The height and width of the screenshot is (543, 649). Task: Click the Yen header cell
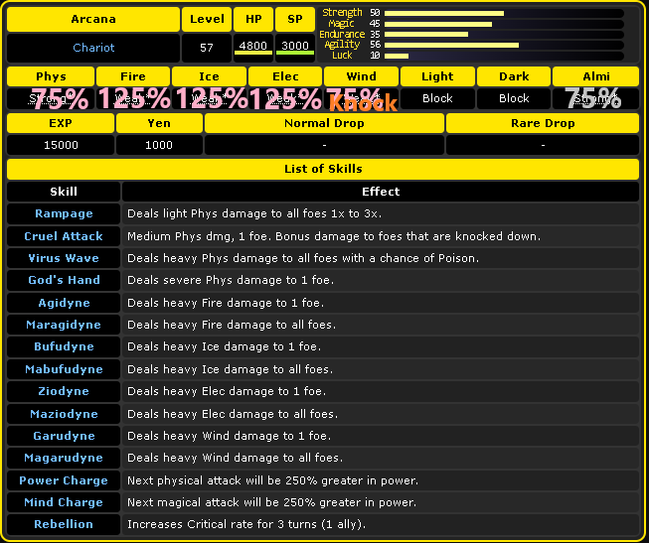159,123
